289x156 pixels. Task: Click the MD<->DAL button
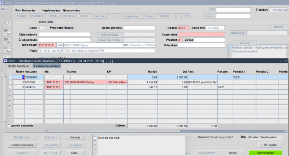tap(51, 153)
